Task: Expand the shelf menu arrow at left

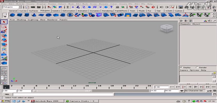Action: click(x=5, y=16)
